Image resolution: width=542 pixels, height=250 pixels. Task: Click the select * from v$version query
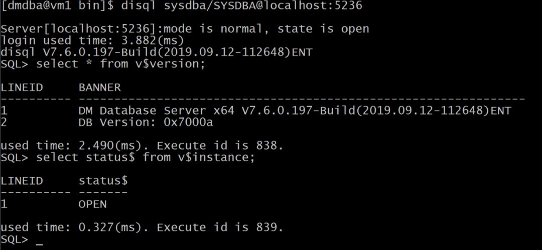click(x=121, y=64)
